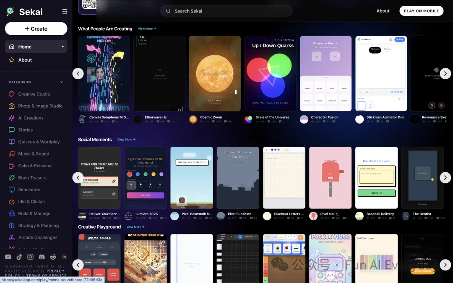453x283 pixels.
Task: Click the AI Creations sparkle icon
Action: (x=12, y=118)
